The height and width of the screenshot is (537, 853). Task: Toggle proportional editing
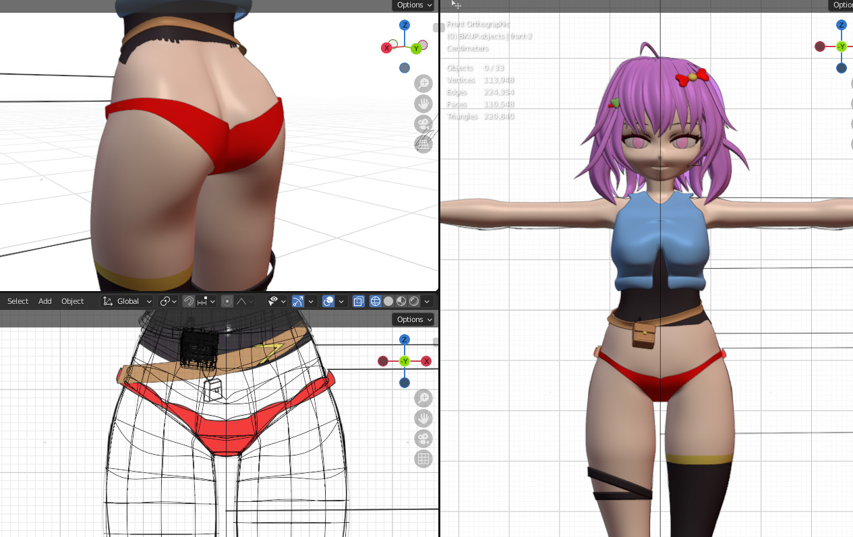pos(227,301)
